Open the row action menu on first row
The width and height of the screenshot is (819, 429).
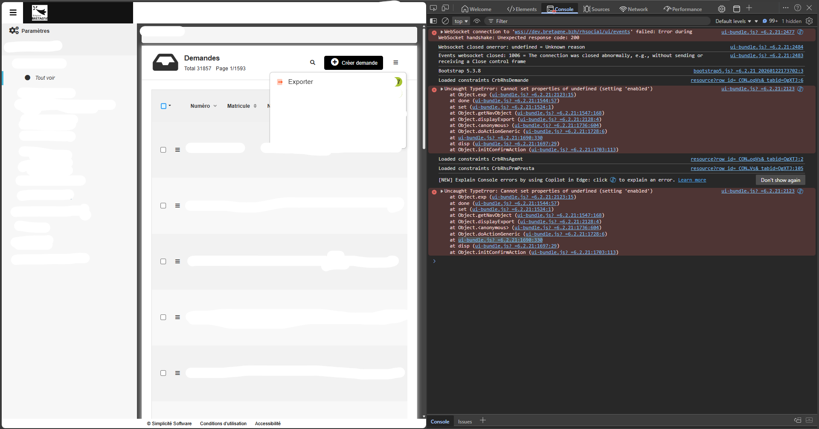click(177, 150)
